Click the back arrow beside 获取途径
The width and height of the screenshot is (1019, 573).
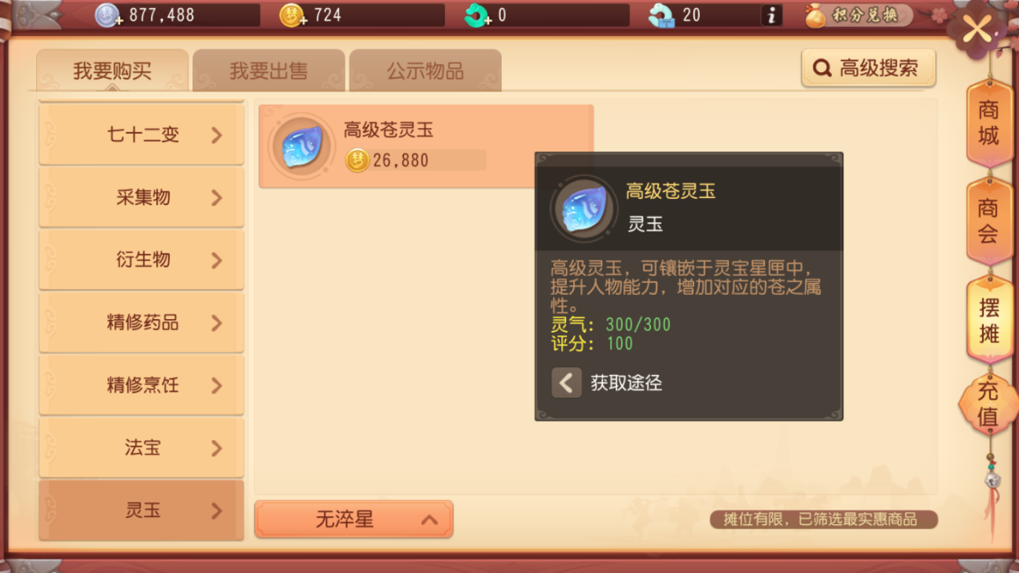point(566,383)
